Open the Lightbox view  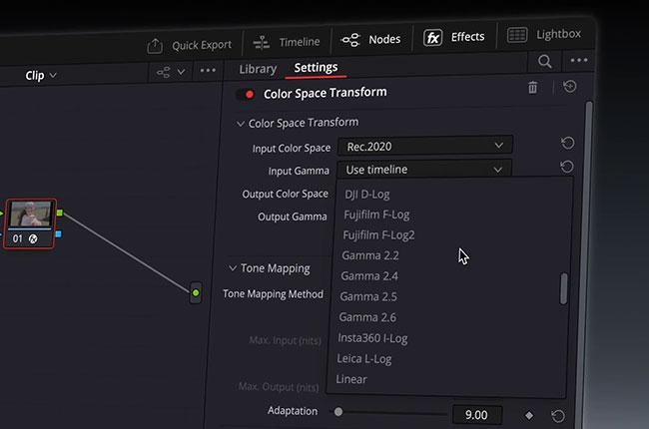(544, 34)
